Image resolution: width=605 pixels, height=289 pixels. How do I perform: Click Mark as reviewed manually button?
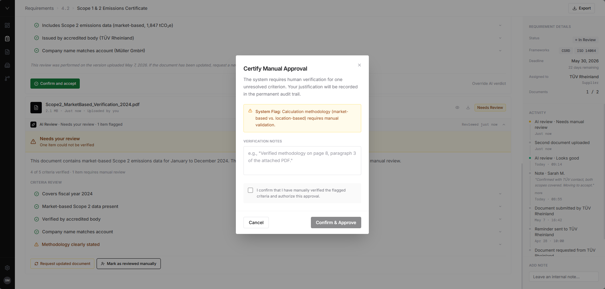point(129,264)
